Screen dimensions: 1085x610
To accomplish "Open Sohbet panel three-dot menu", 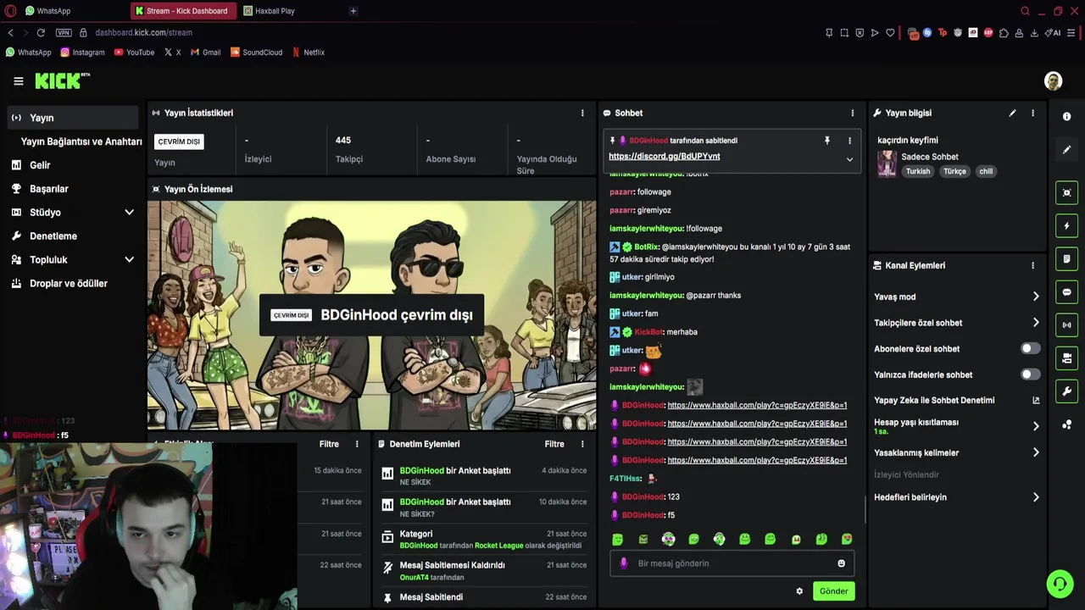I will (x=853, y=113).
